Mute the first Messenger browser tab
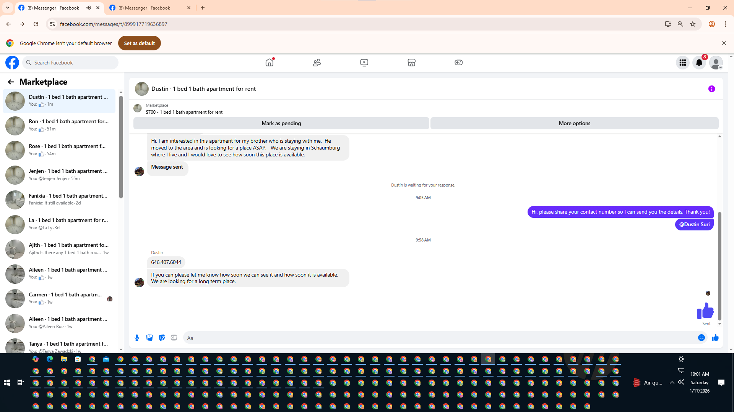The width and height of the screenshot is (734, 412). [x=89, y=8]
